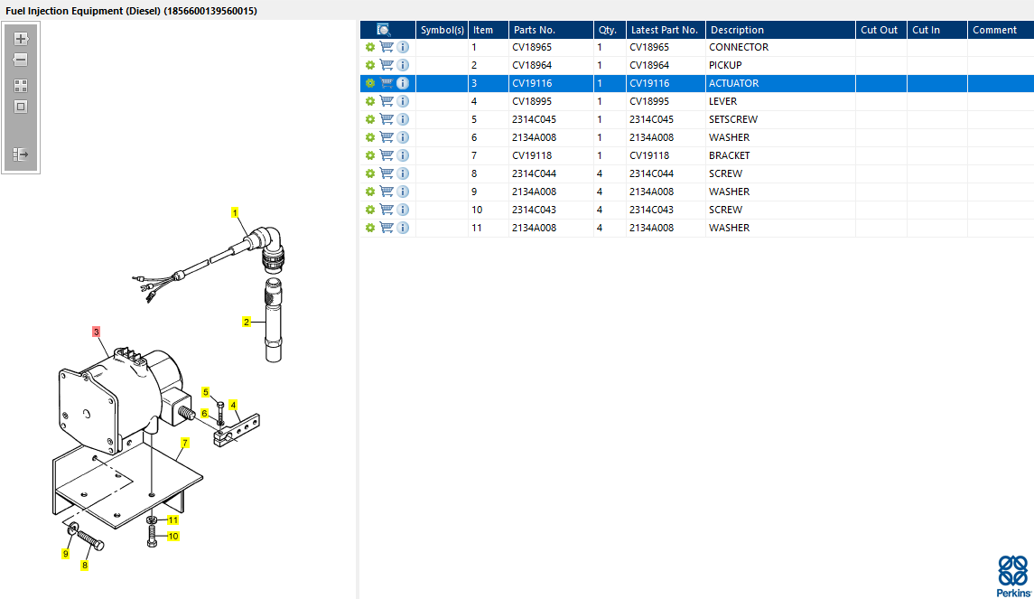Add item 9 WASHER to cart
This screenshot has height=599, width=1034.
(x=387, y=192)
